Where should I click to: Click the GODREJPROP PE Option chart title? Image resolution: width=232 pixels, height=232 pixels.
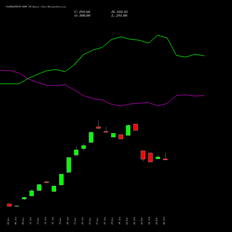point(36,7)
